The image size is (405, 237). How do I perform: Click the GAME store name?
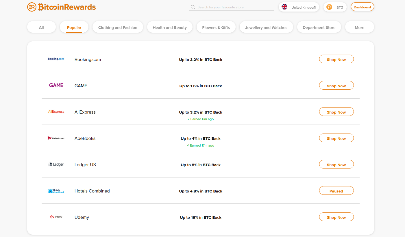[81, 86]
